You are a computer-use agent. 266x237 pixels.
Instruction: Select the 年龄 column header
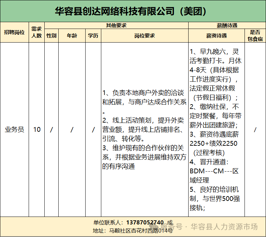(72, 35)
